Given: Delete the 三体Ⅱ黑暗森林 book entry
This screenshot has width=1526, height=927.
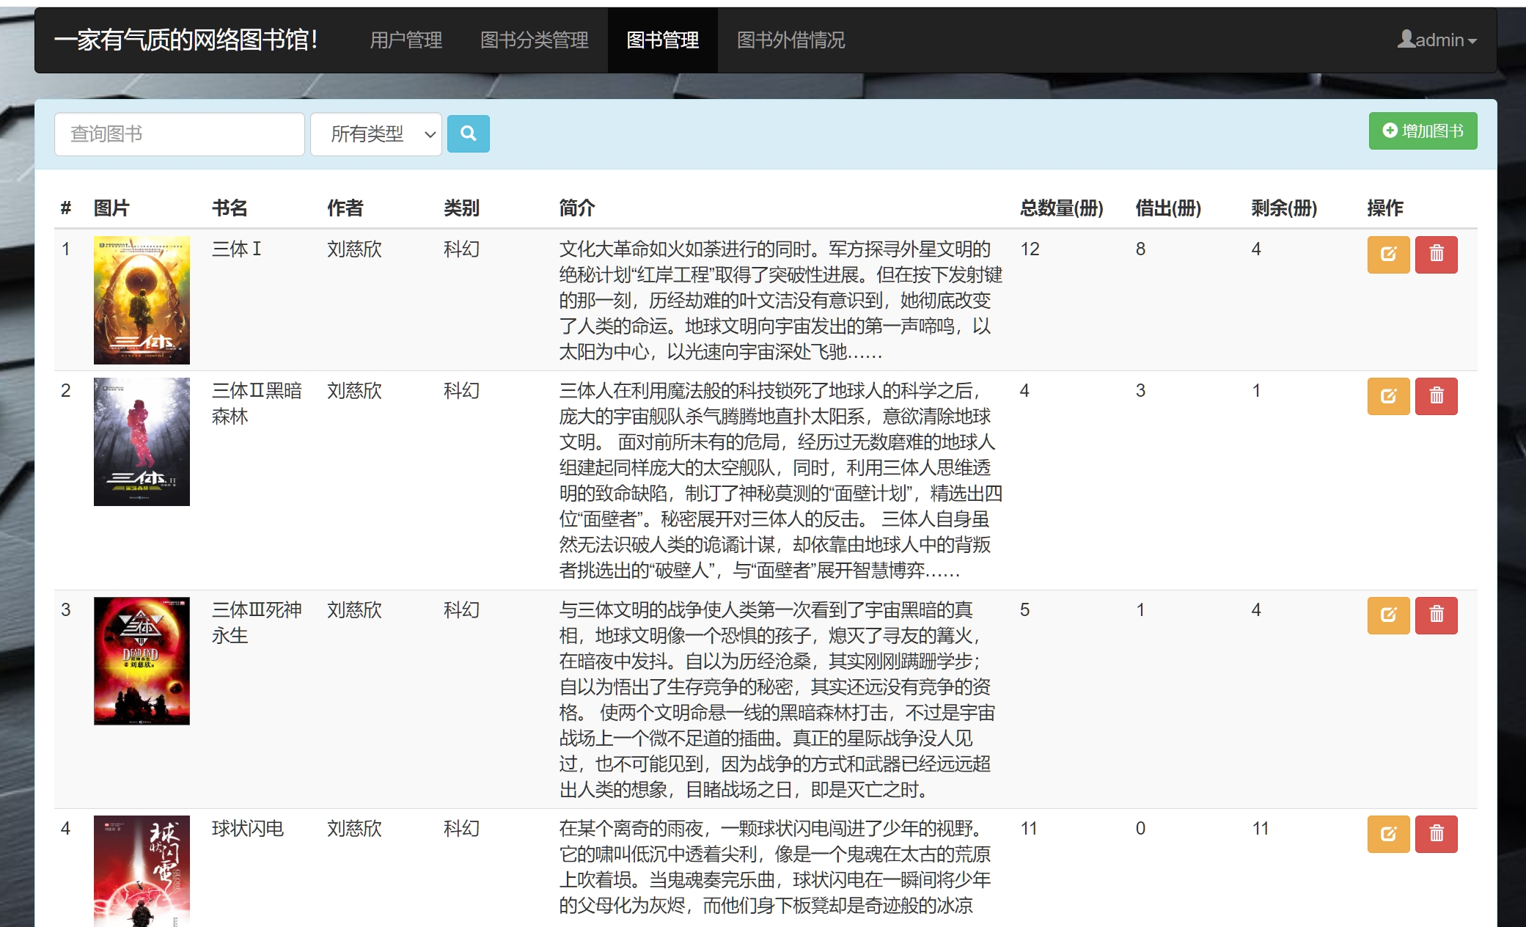Looking at the screenshot, I should pyautogui.click(x=1436, y=396).
